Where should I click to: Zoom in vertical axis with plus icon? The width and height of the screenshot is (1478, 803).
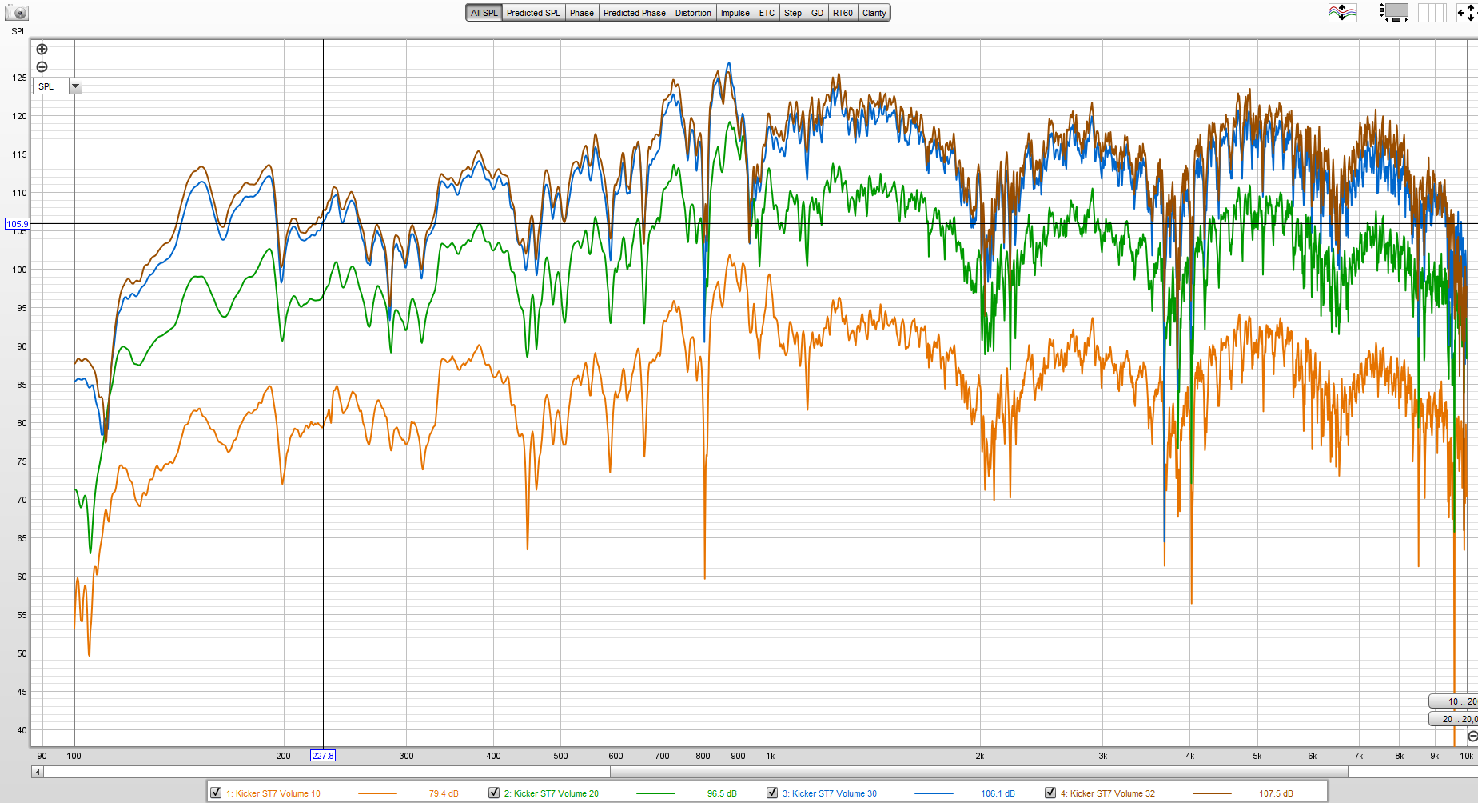pos(42,50)
